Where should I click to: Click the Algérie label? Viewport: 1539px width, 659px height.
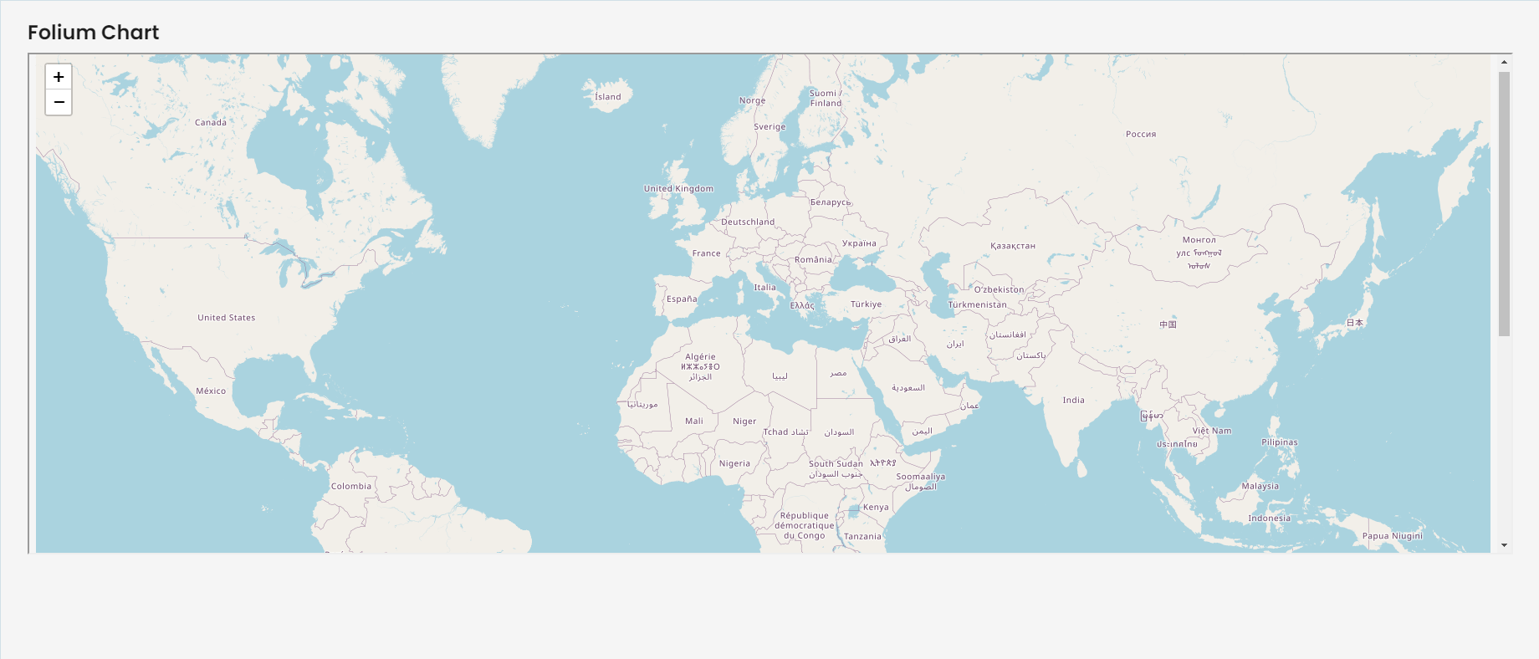pos(701,357)
